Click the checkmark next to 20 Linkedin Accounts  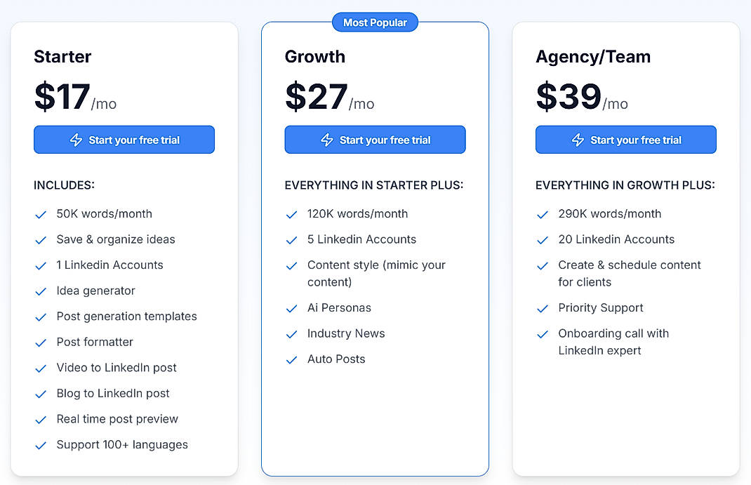(543, 239)
